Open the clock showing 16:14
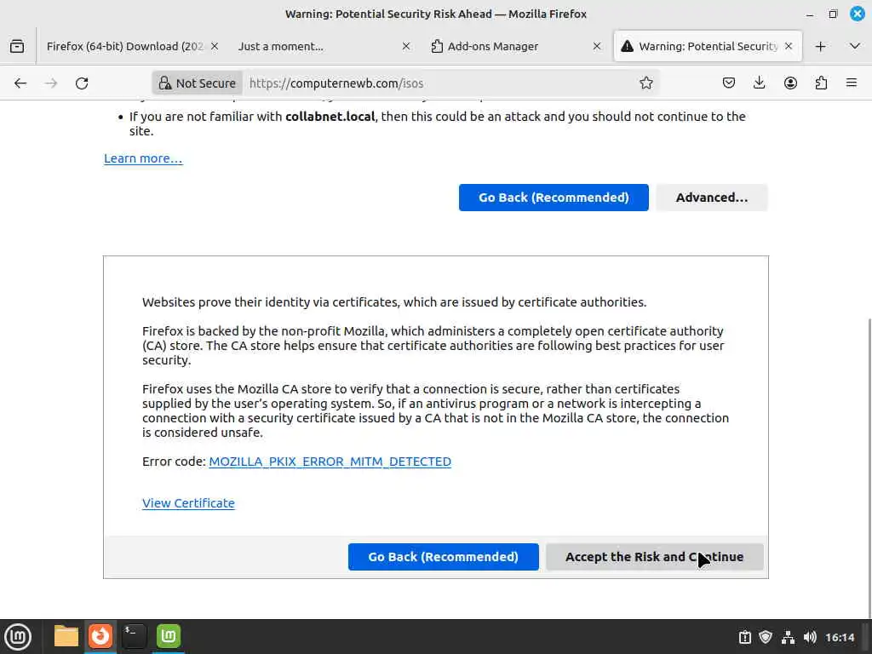Viewport: 872px width, 654px height. coord(840,637)
